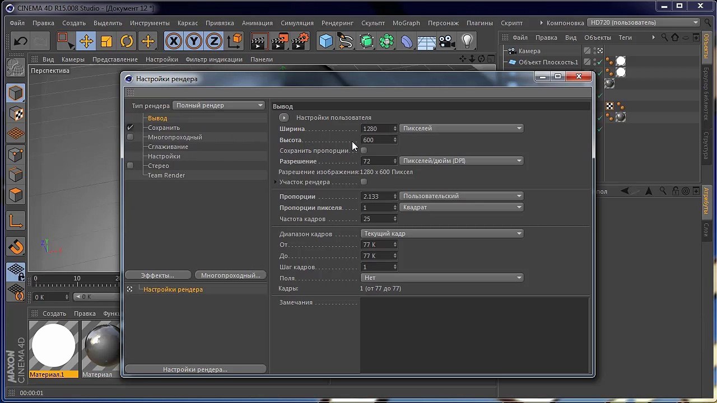Screen dimensions: 717x403
Task: Add a camera object
Action: click(446, 41)
